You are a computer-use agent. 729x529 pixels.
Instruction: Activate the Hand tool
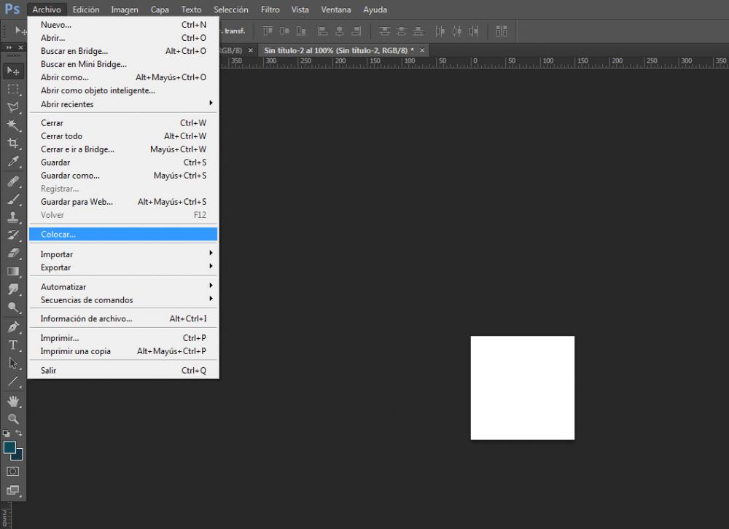pos(13,401)
